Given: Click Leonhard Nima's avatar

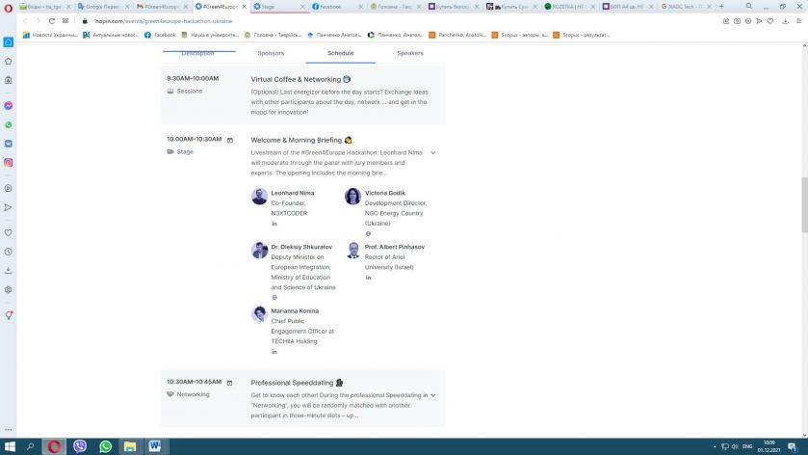Looking at the screenshot, I should [259, 197].
